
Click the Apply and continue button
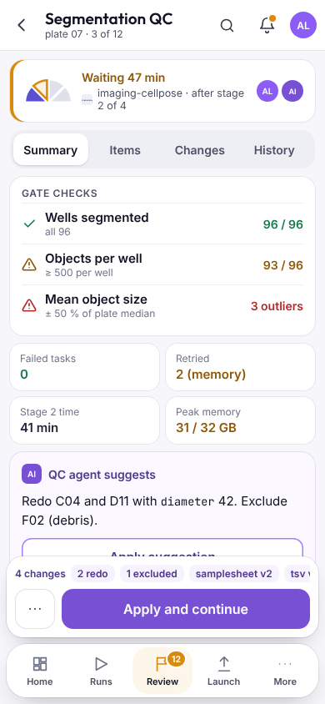pyautogui.click(x=186, y=609)
